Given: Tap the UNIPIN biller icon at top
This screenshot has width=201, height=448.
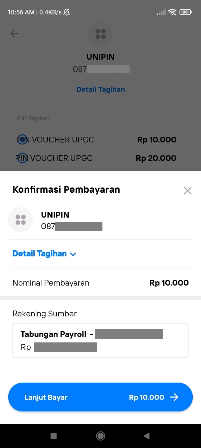Looking at the screenshot, I should [100, 34].
